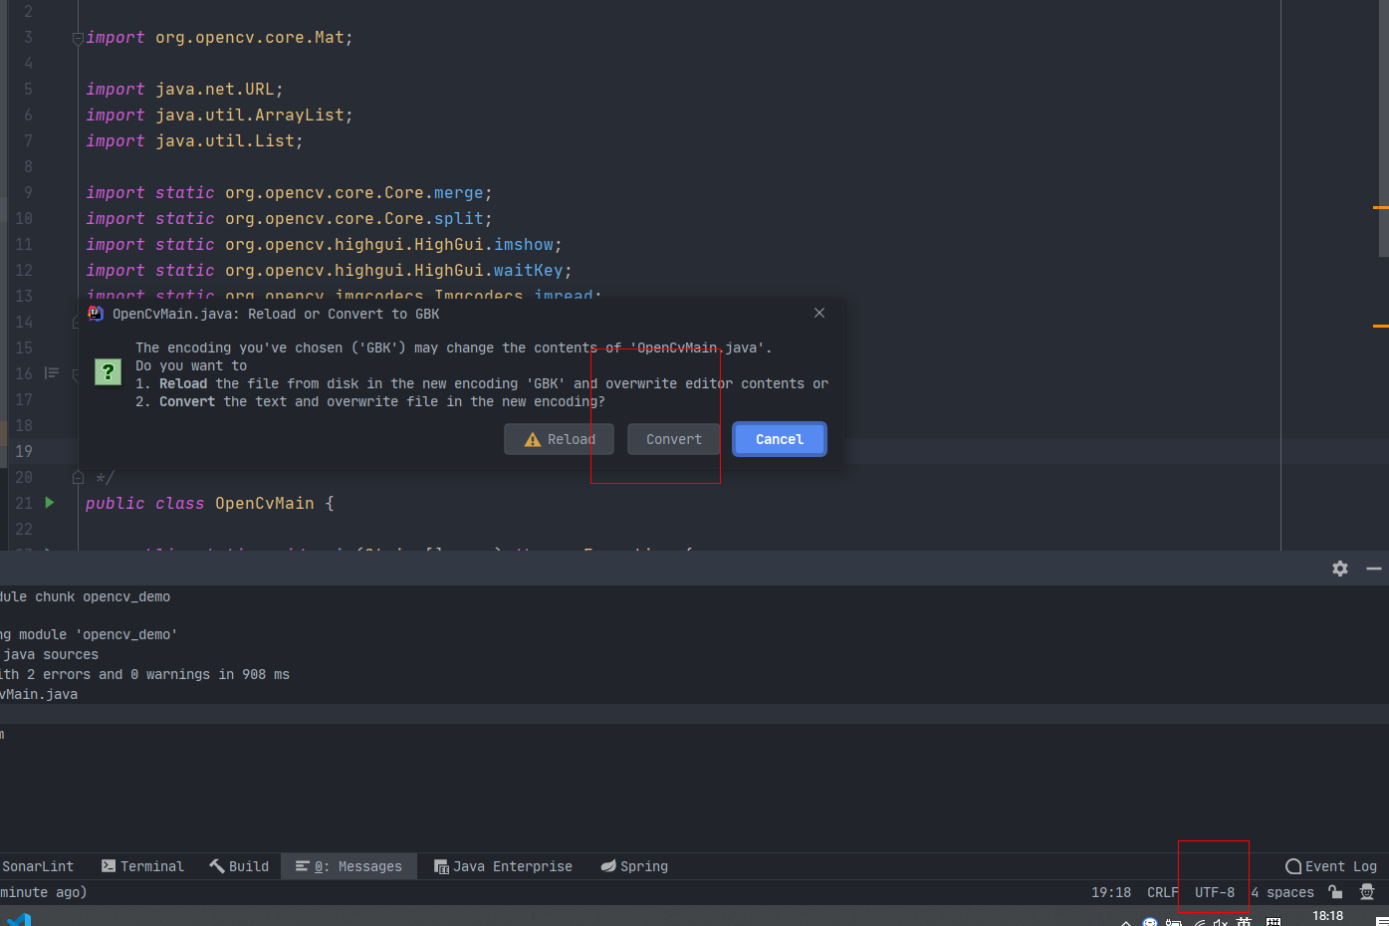The height and width of the screenshot is (926, 1389).
Task: Click the OpenCvMain class name in the declaration
Action: click(265, 503)
